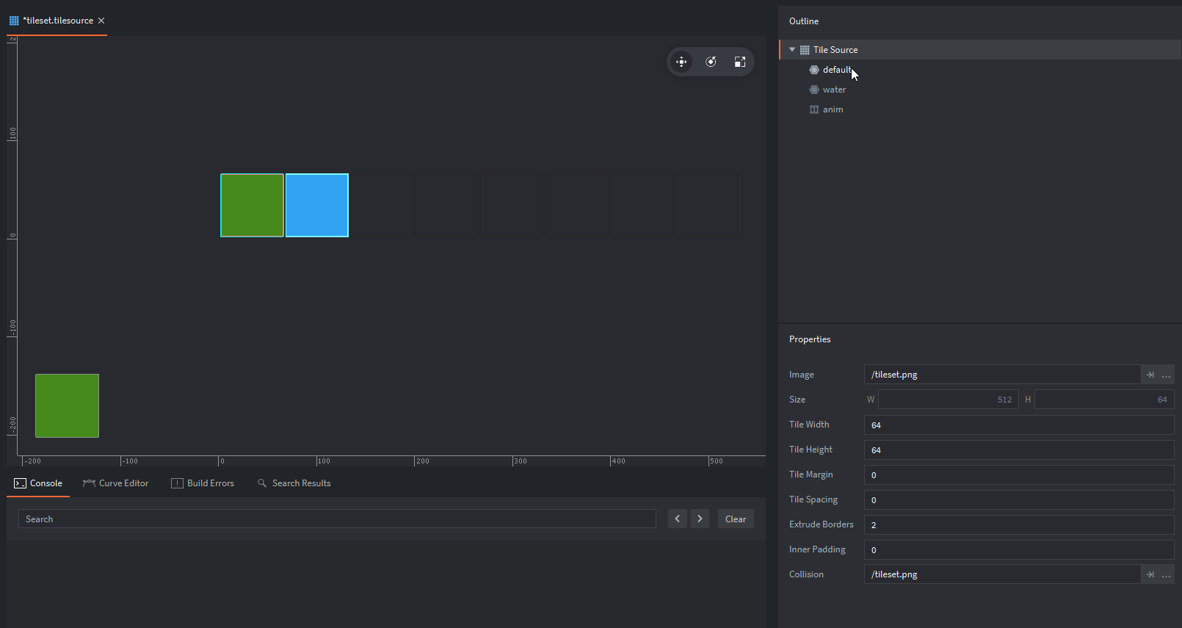The width and height of the screenshot is (1182, 628).
Task: Click the go-to arrow icon beside Image field
Action: (1150, 375)
